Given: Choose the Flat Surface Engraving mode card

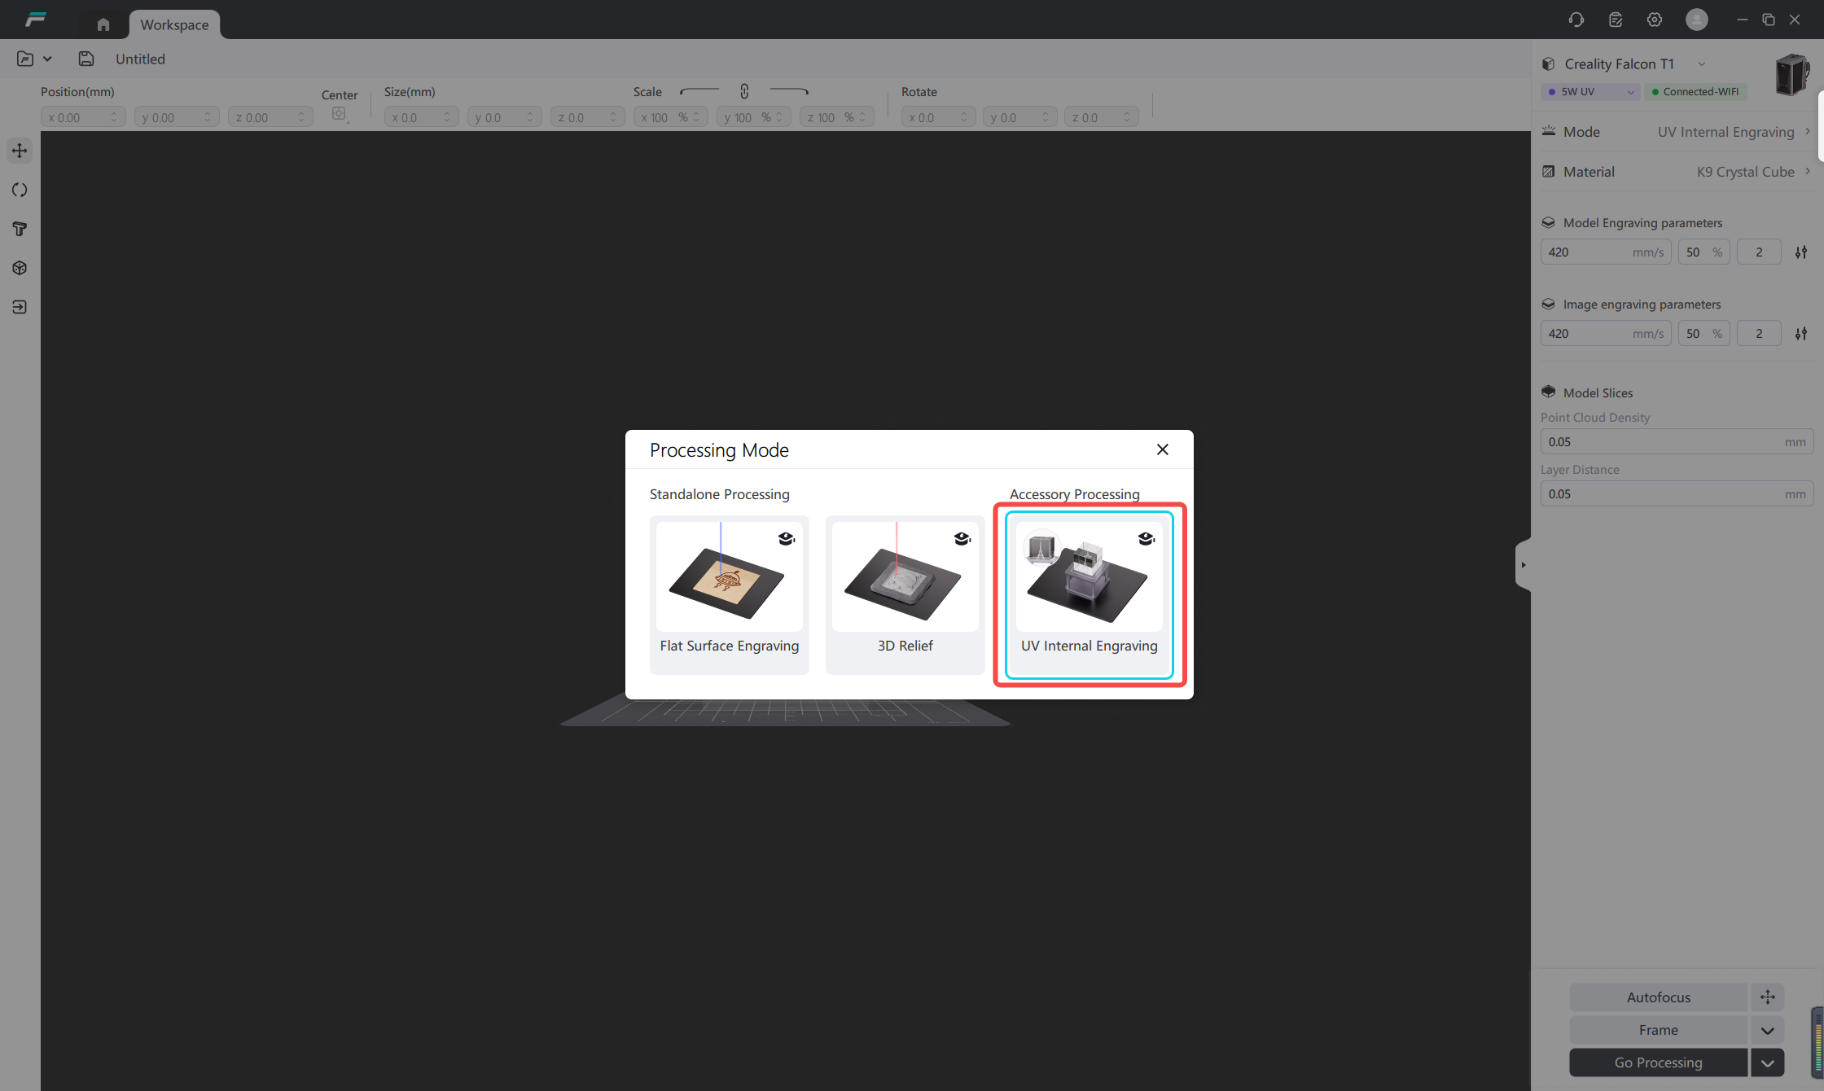Looking at the screenshot, I should pos(730,595).
